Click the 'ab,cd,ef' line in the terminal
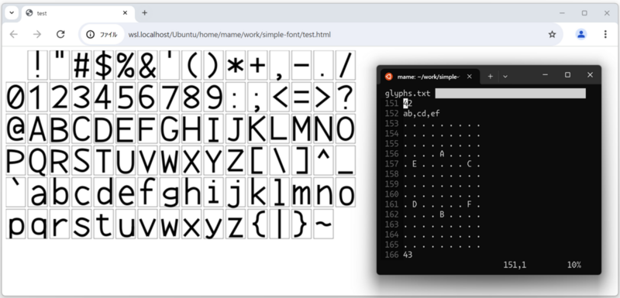620x298 pixels. point(422,114)
